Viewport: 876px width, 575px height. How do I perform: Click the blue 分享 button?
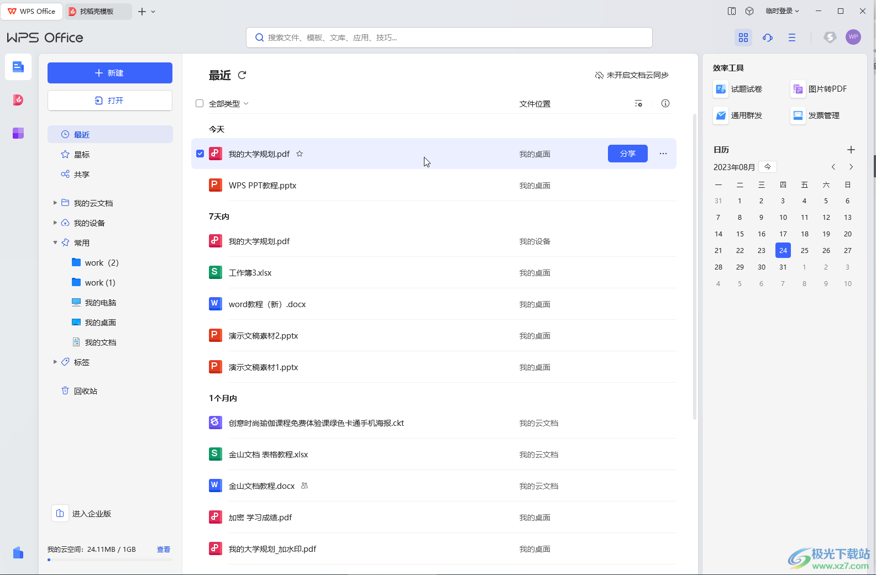point(628,154)
